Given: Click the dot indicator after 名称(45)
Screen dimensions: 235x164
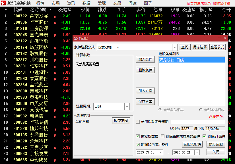Looking at the screenshot, I should point(51,10).
